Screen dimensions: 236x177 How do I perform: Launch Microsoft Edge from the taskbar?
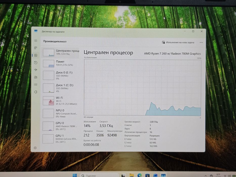(x=140, y=175)
